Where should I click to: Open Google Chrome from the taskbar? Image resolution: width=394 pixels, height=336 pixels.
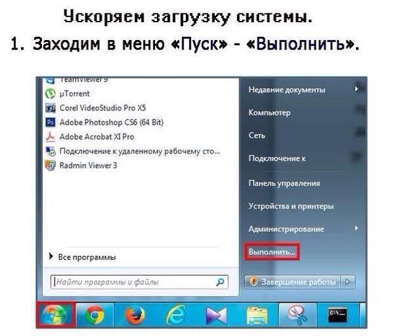point(95,315)
